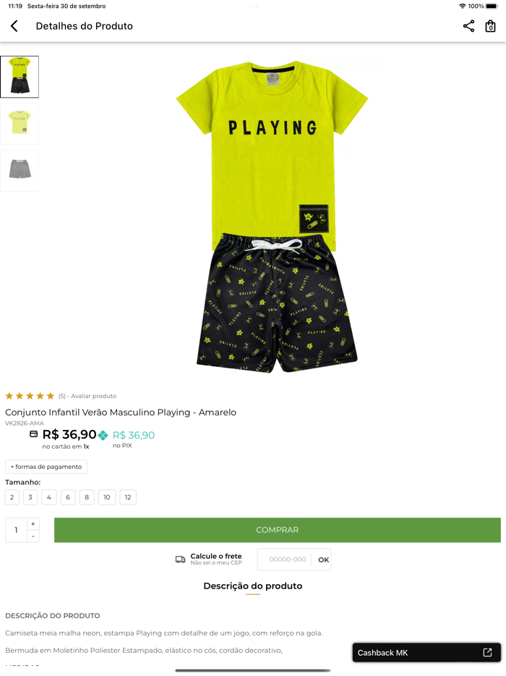Select size 2

coord(12,497)
